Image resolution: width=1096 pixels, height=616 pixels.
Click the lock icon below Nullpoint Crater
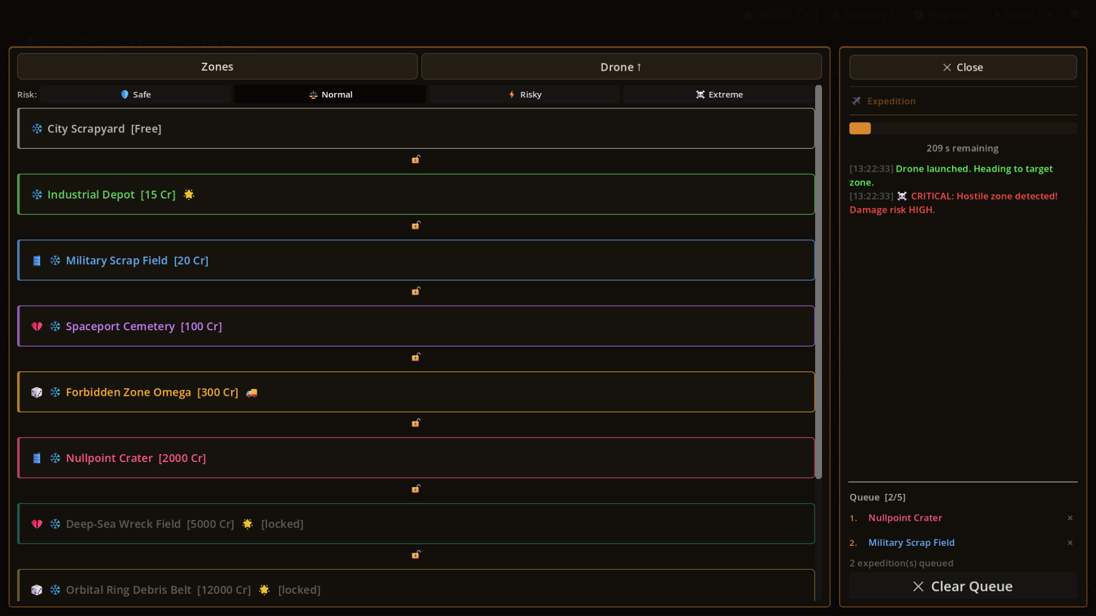(x=416, y=489)
